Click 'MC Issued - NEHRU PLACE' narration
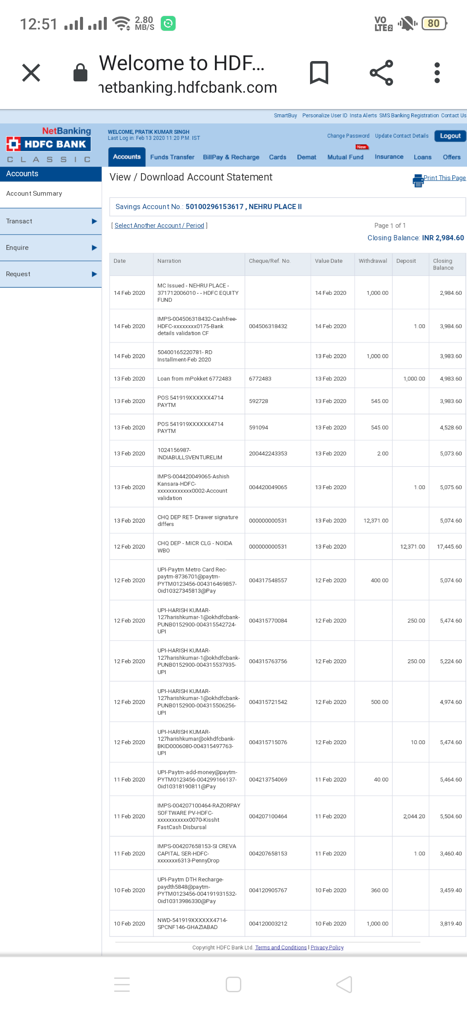Viewport: 467px width, 1013px height. [198, 293]
